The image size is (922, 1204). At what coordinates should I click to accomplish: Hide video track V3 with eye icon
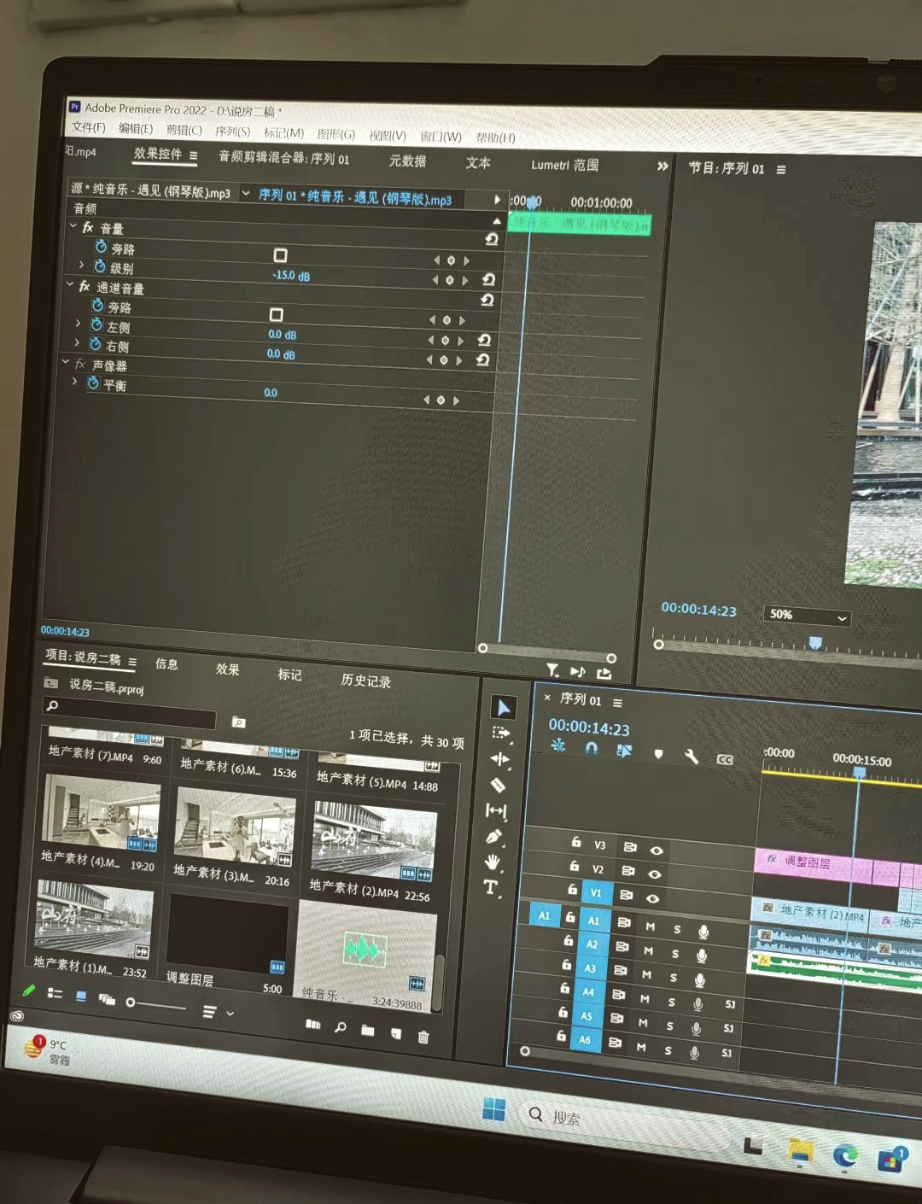click(656, 850)
